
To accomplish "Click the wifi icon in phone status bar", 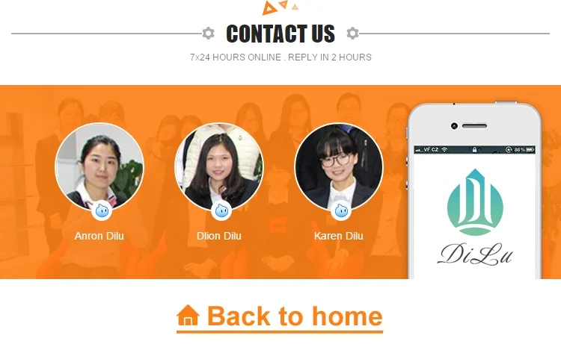I will coord(444,149).
